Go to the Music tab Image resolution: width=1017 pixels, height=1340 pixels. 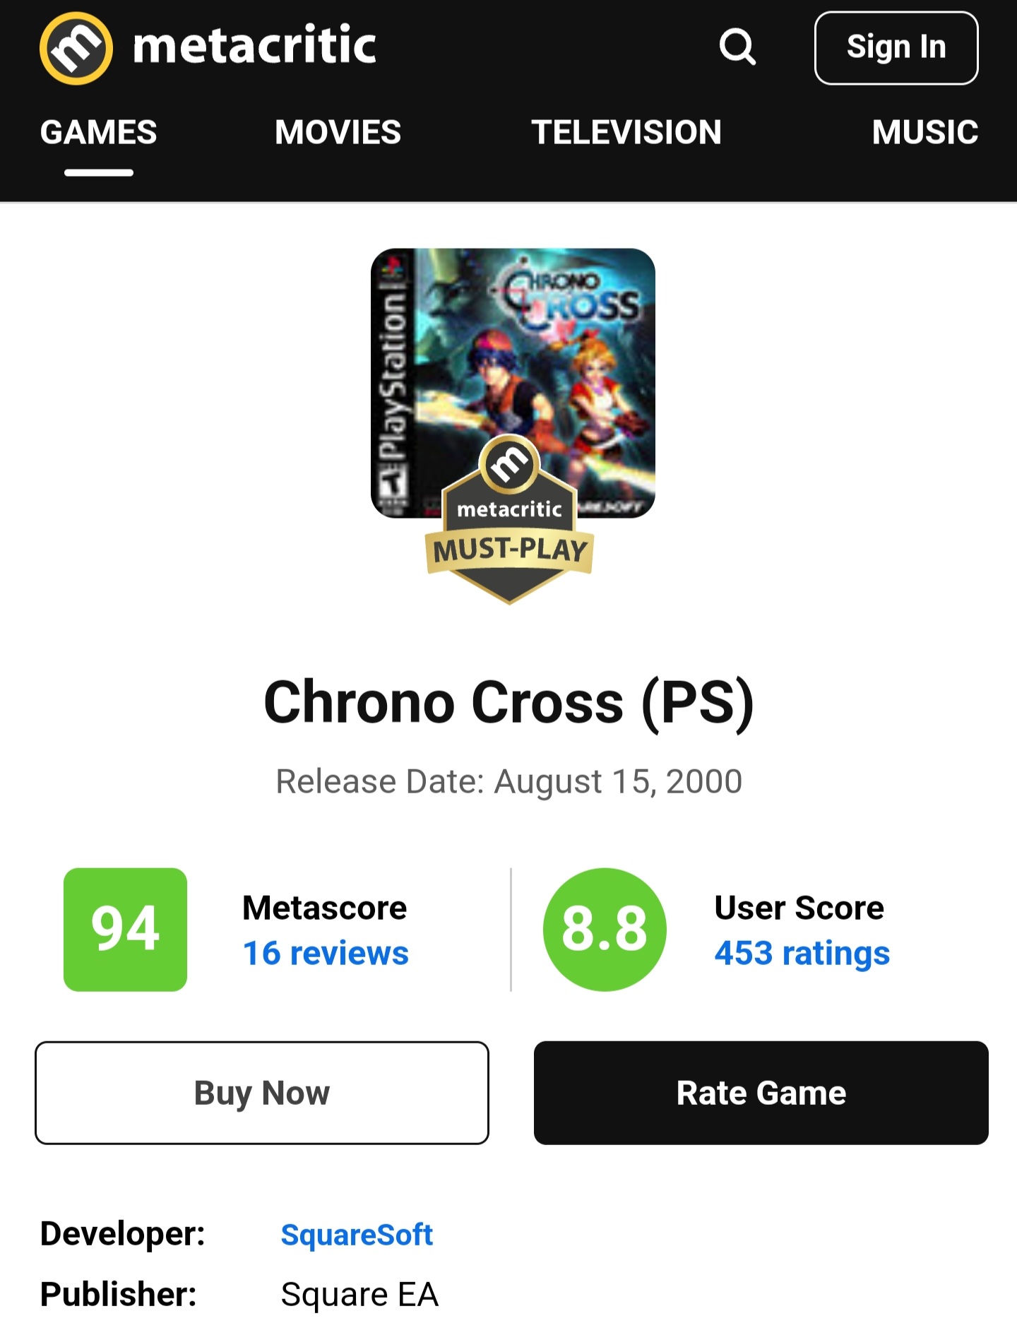(924, 132)
